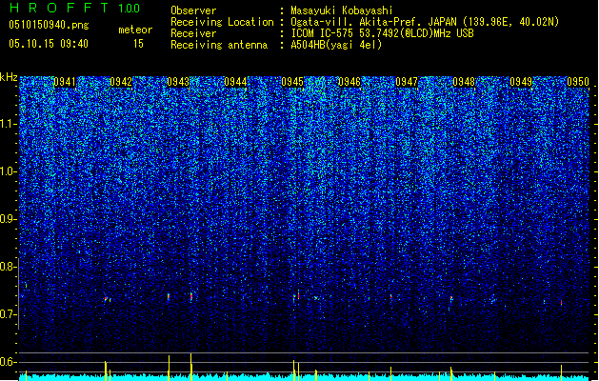Viewport: 599px width, 381px height.
Task: Click the 1.1 frequency axis label
Action: [9, 124]
